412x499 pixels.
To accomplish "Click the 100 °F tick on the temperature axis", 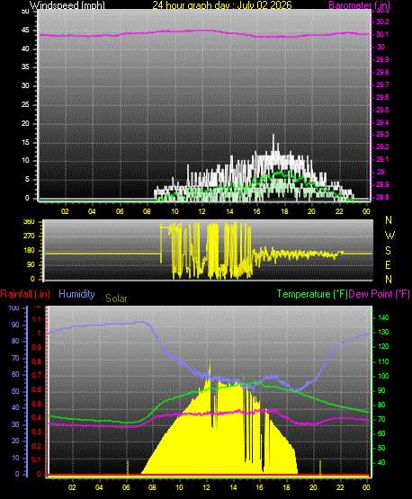I will pyautogui.click(x=383, y=376).
